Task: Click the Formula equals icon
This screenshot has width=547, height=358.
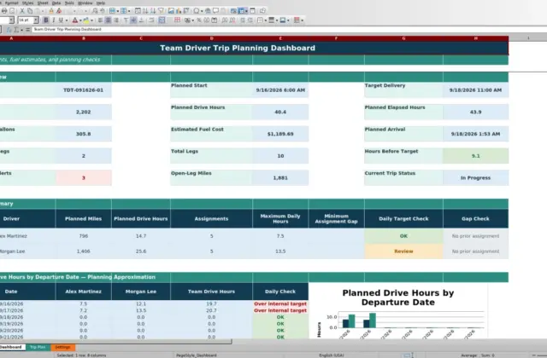Action: point(27,30)
